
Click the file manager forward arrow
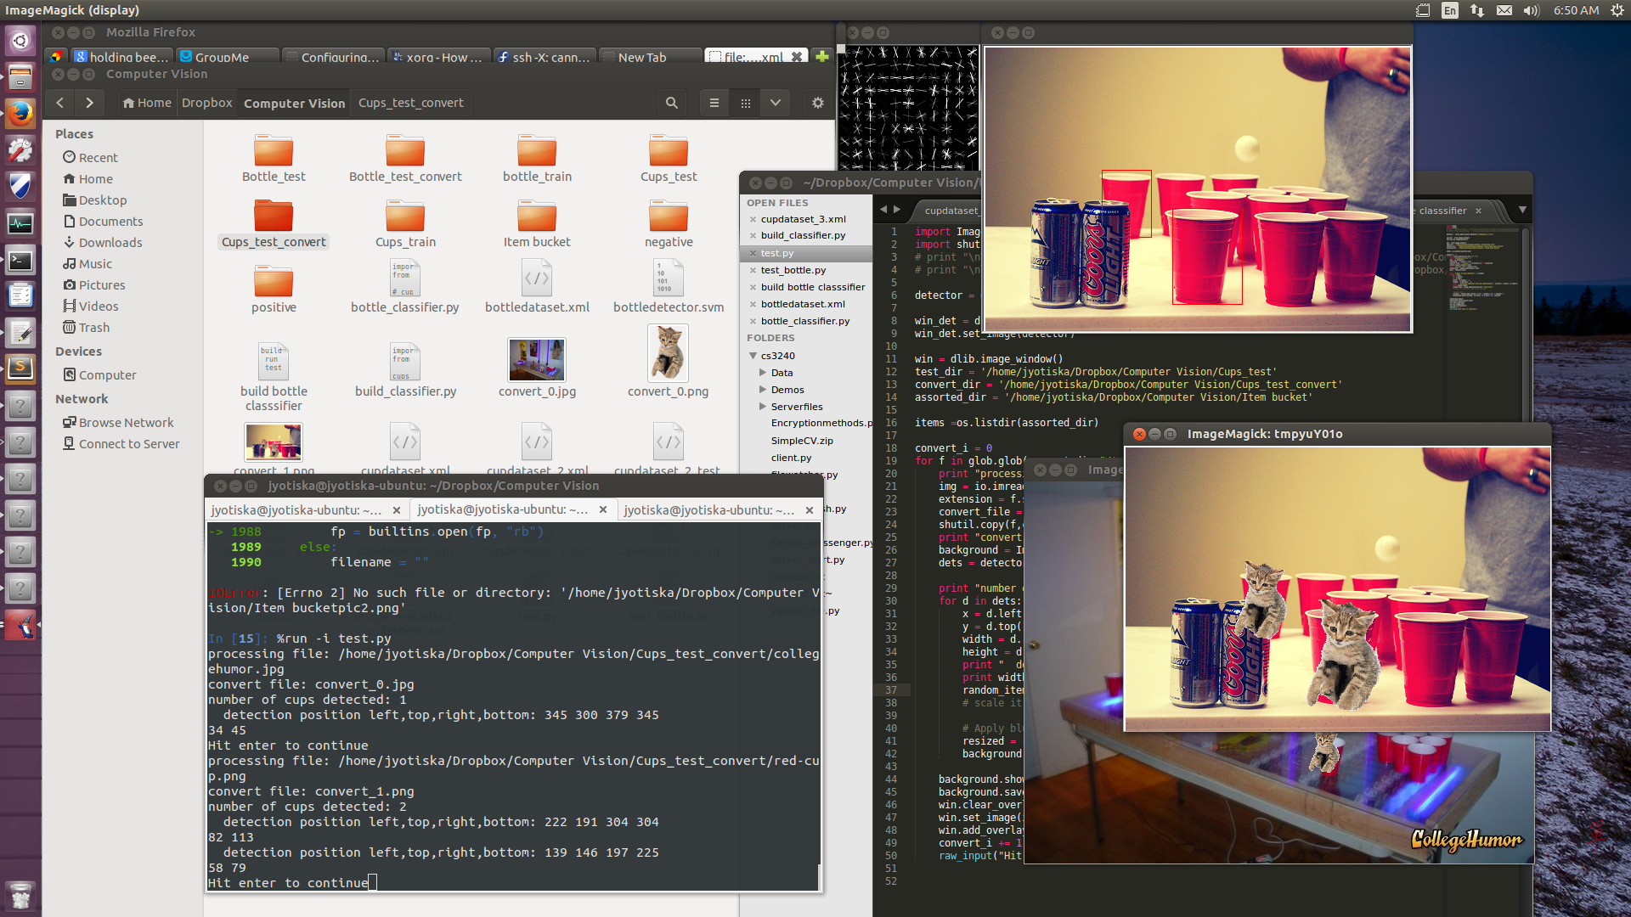tap(89, 103)
